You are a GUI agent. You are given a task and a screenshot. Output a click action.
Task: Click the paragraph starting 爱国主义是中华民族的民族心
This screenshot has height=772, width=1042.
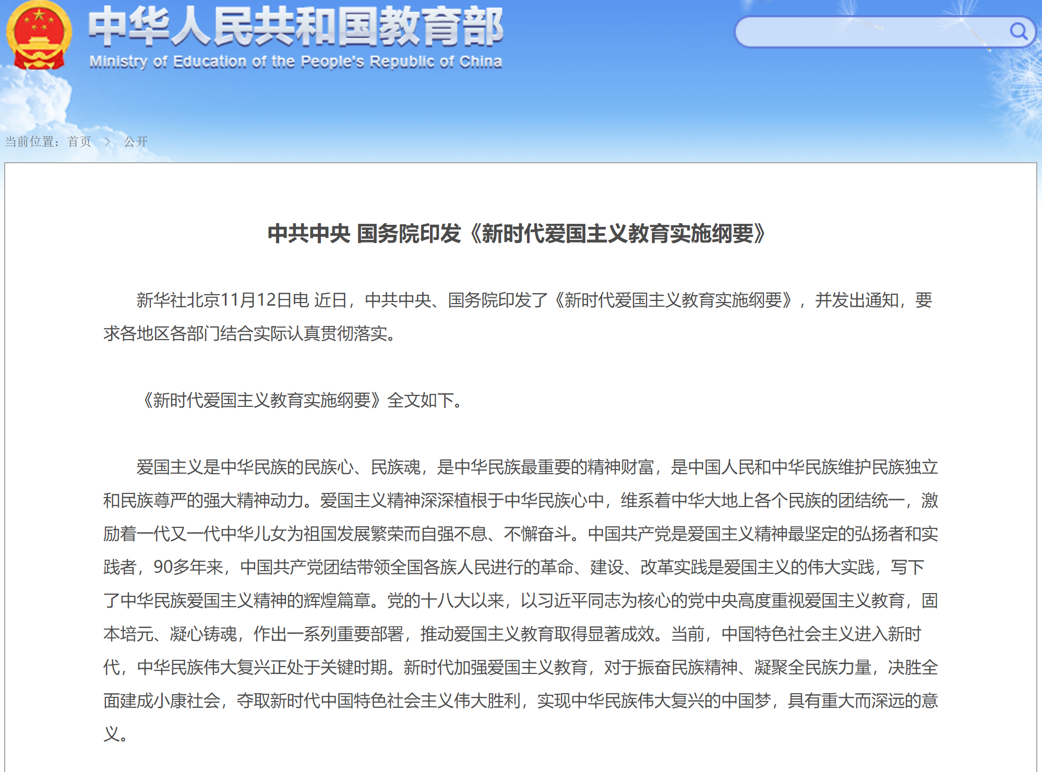(520, 600)
